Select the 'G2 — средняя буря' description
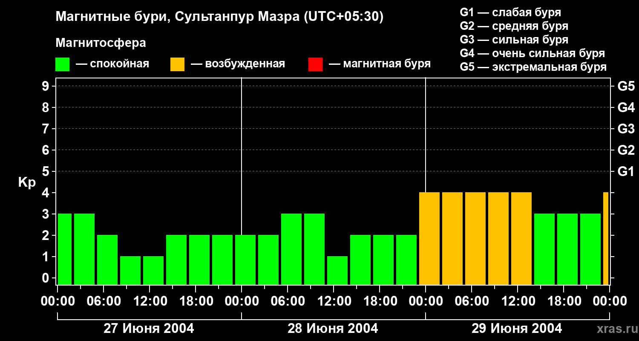The height and width of the screenshot is (341, 639). (514, 26)
